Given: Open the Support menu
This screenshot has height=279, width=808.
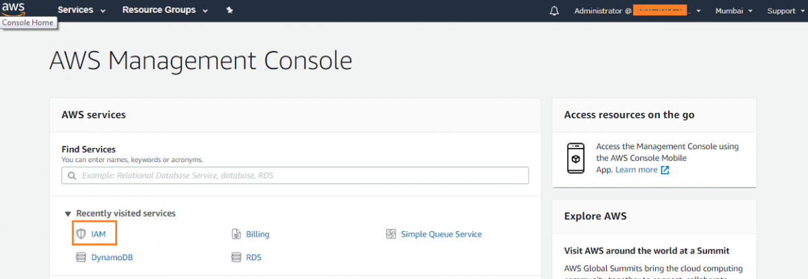Looking at the screenshot, I should (785, 11).
